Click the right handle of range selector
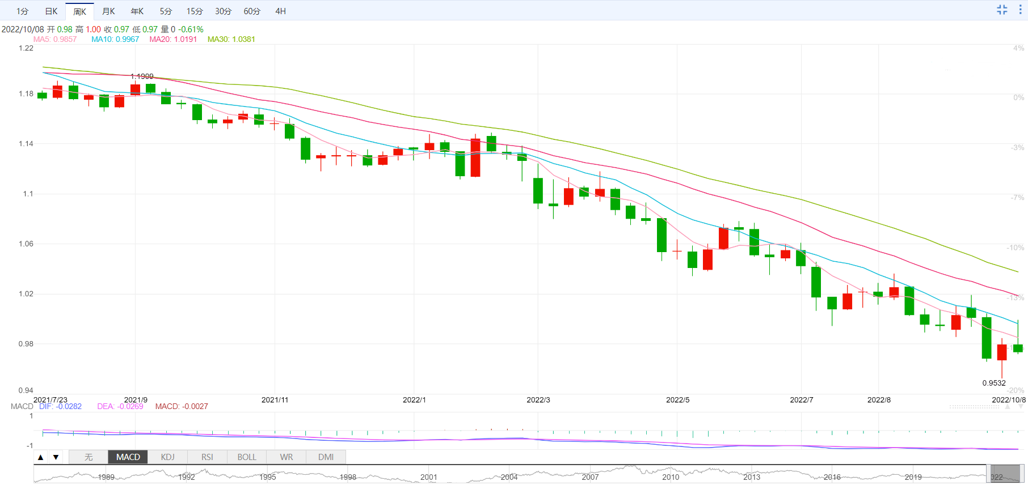 point(1022,474)
